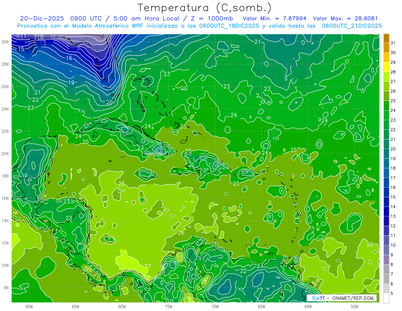402x311 pixels.
Task: Click the color bar label '29'
Action: (x=393, y=62)
